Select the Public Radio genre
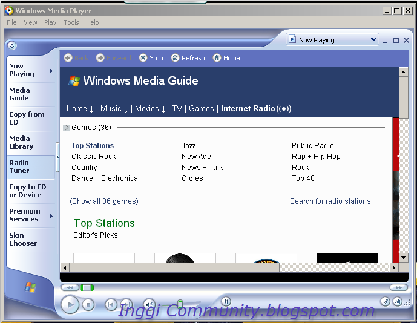 click(x=313, y=145)
